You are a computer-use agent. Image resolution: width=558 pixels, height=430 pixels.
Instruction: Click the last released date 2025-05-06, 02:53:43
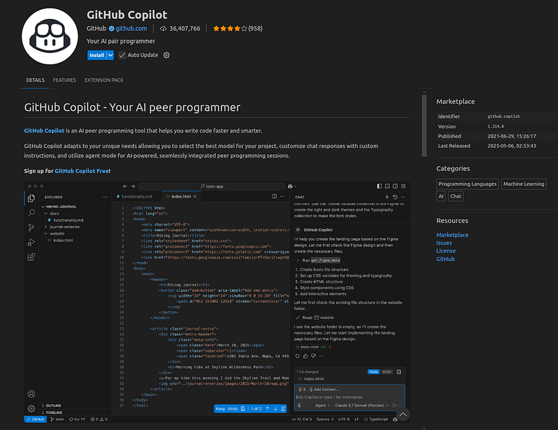tap(512, 146)
